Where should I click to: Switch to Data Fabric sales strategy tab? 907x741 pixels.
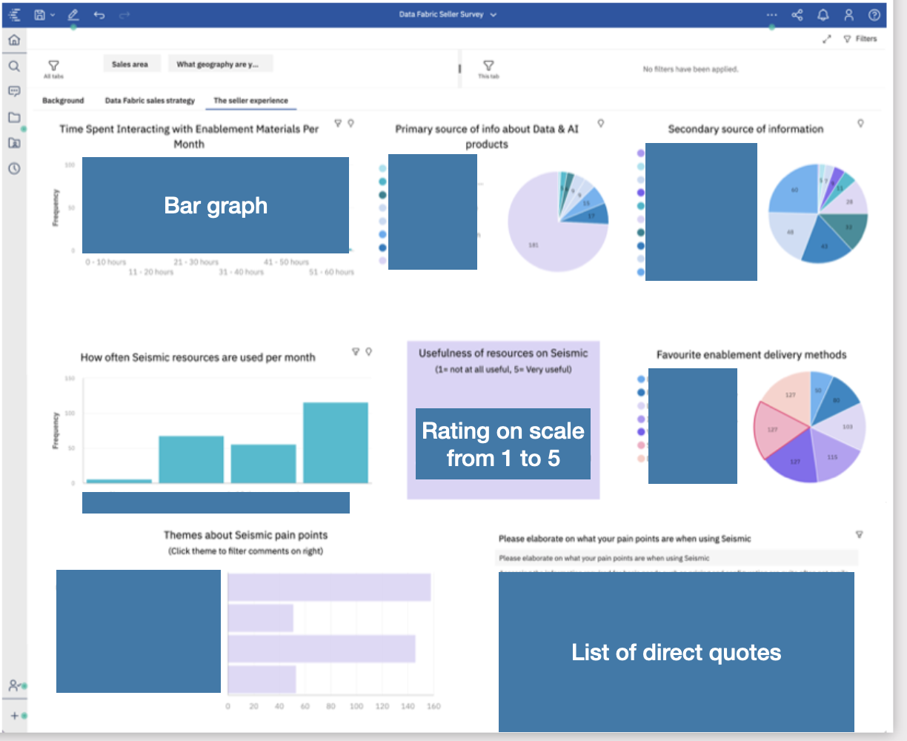click(150, 101)
